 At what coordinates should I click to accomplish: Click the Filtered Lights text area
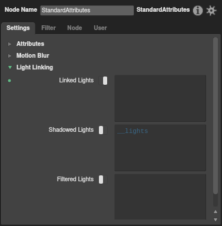pyautogui.click(x=160, y=197)
